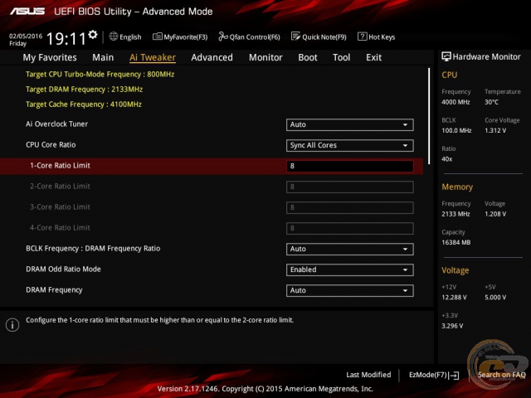This screenshot has width=531, height=398.
Task: Open the Monitor tab
Action: (x=265, y=57)
